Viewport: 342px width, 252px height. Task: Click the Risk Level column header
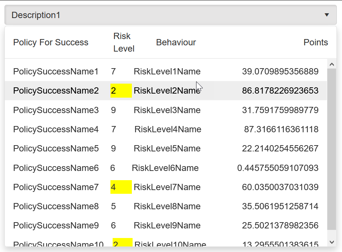coord(123,42)
